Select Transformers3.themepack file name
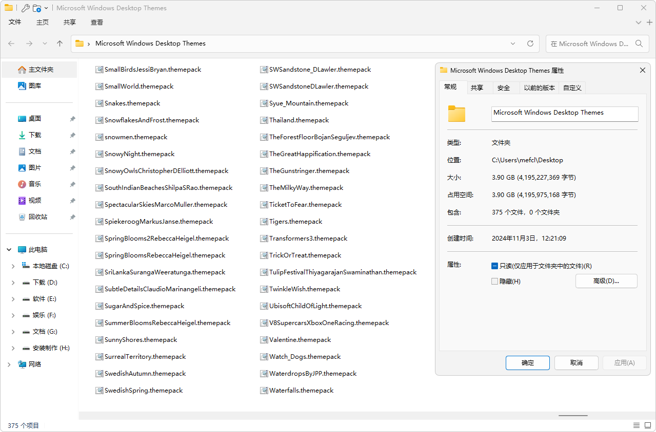 (308, 239)
